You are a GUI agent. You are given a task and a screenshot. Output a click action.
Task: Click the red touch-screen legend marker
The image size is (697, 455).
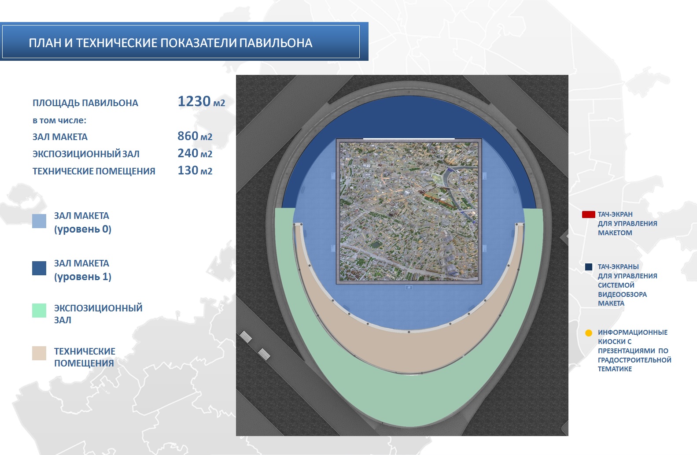point(588,215)
